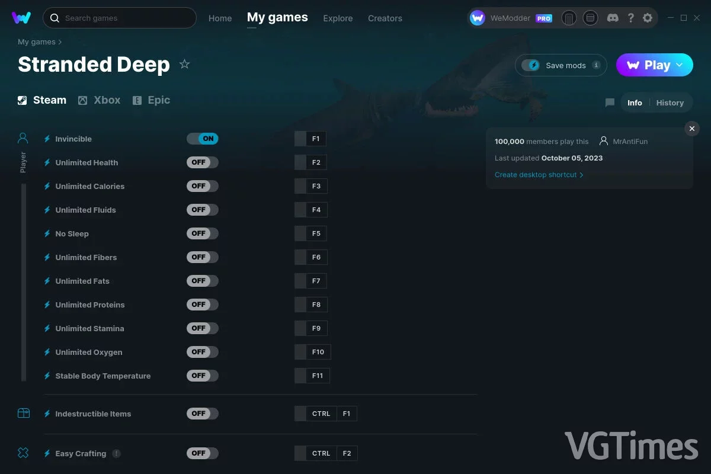Click the lightning icon beside No Sleep
711x474 pixels.
click(x=47, y=233)
